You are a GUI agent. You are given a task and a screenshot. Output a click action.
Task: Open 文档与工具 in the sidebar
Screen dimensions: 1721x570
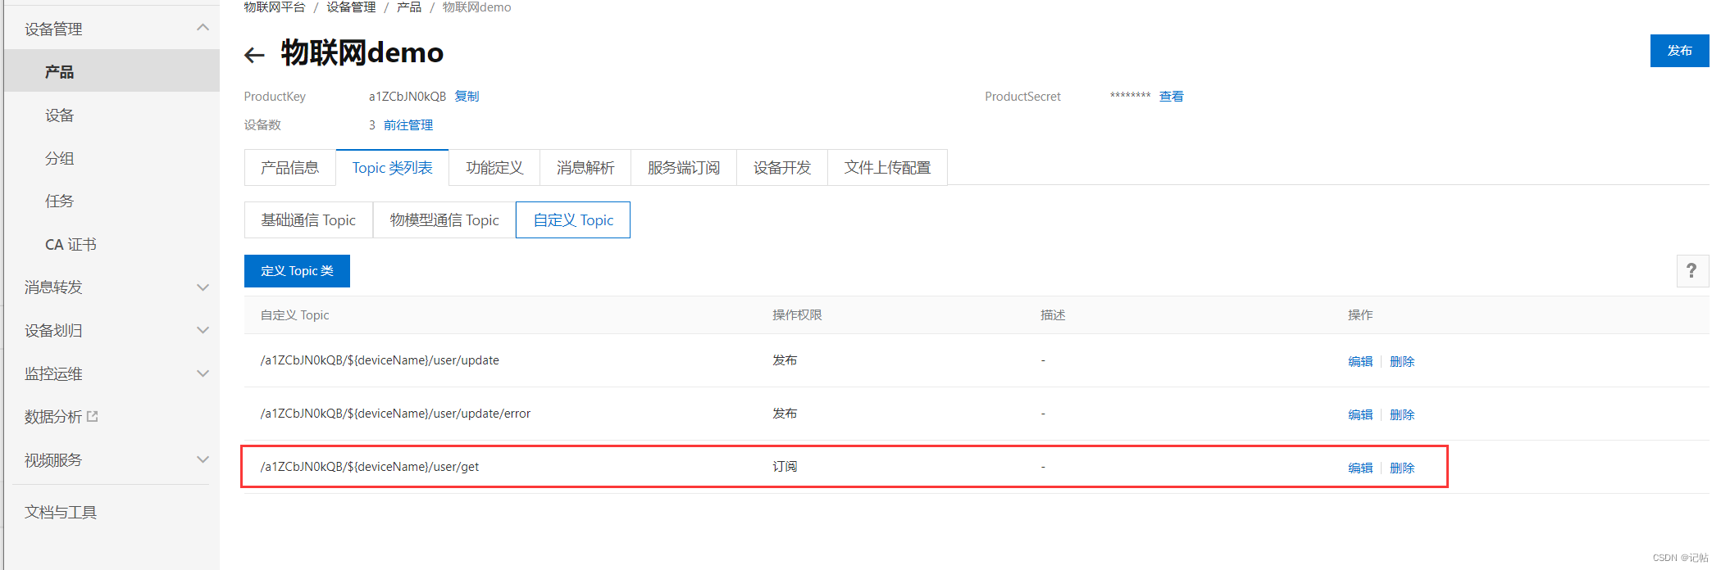pos(61,512)
